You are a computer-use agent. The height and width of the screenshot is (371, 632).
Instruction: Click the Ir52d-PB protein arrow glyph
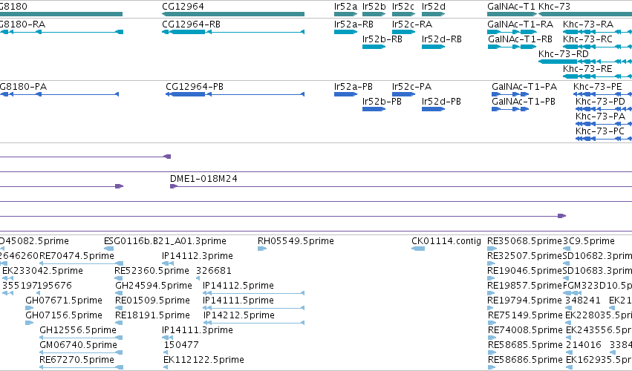click(433, 109)
